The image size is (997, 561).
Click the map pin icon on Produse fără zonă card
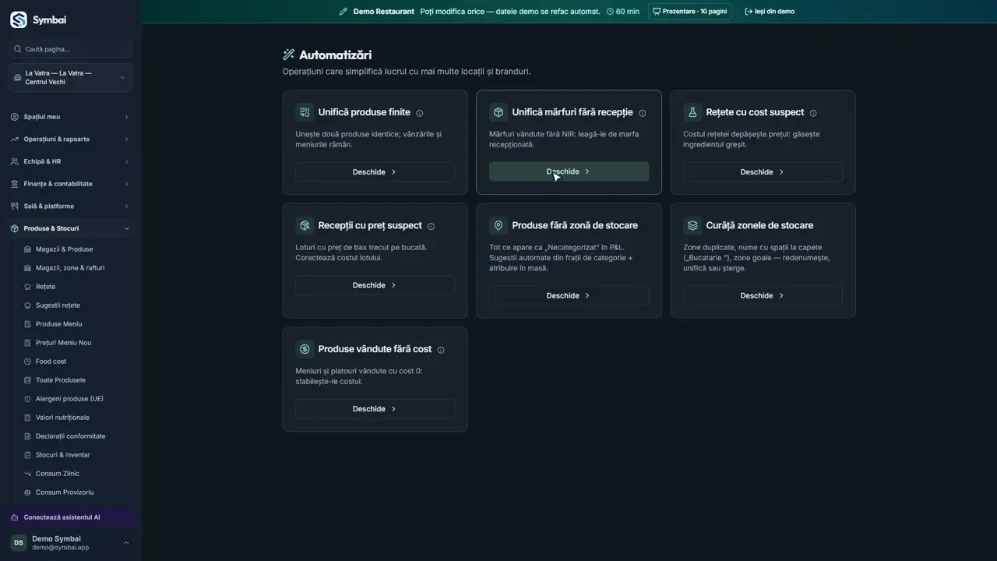[498, 225]
